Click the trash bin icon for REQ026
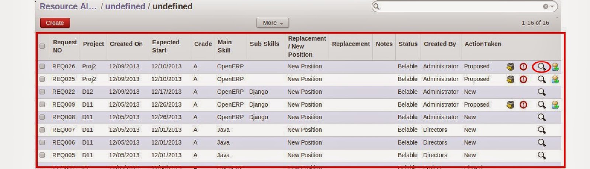The height and width of the screenshot is (169, 590). coord(510,67)
